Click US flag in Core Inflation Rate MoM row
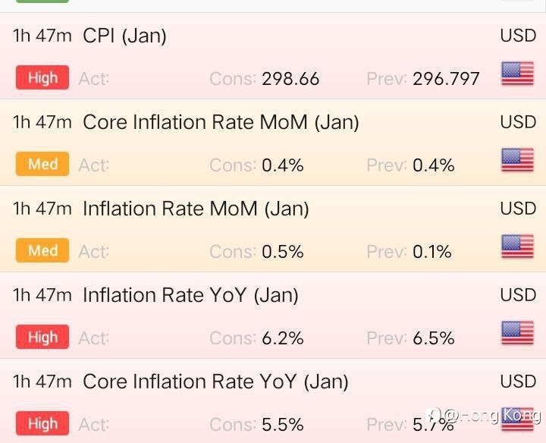 (517, 160)
